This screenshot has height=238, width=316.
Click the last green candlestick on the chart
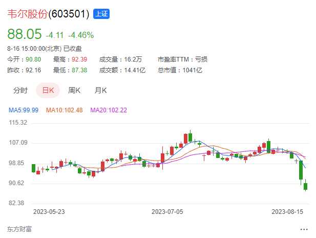[x=306, y=186]
